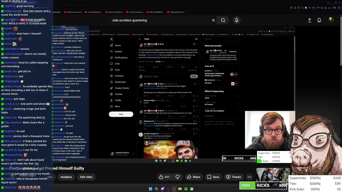Open the browser emoji toolbar icon
Screen dimensions: 342x192
pyautogui.click(x=295, y=8)
